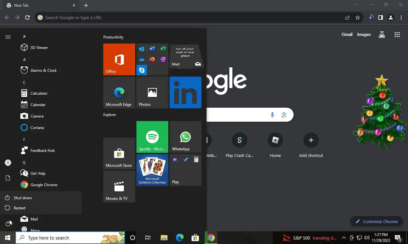The width and height of the screenshot is (408, 244).
Task: Open Chrome profile icon
Action: (x=390, y=17)
